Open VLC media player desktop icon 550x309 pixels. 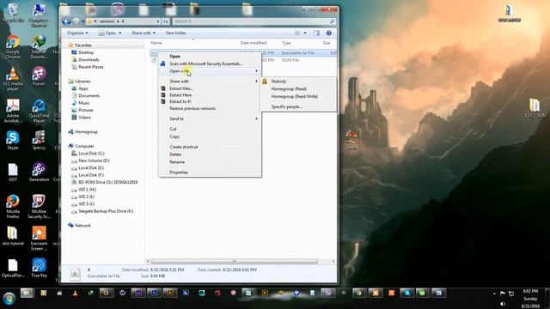13,79
